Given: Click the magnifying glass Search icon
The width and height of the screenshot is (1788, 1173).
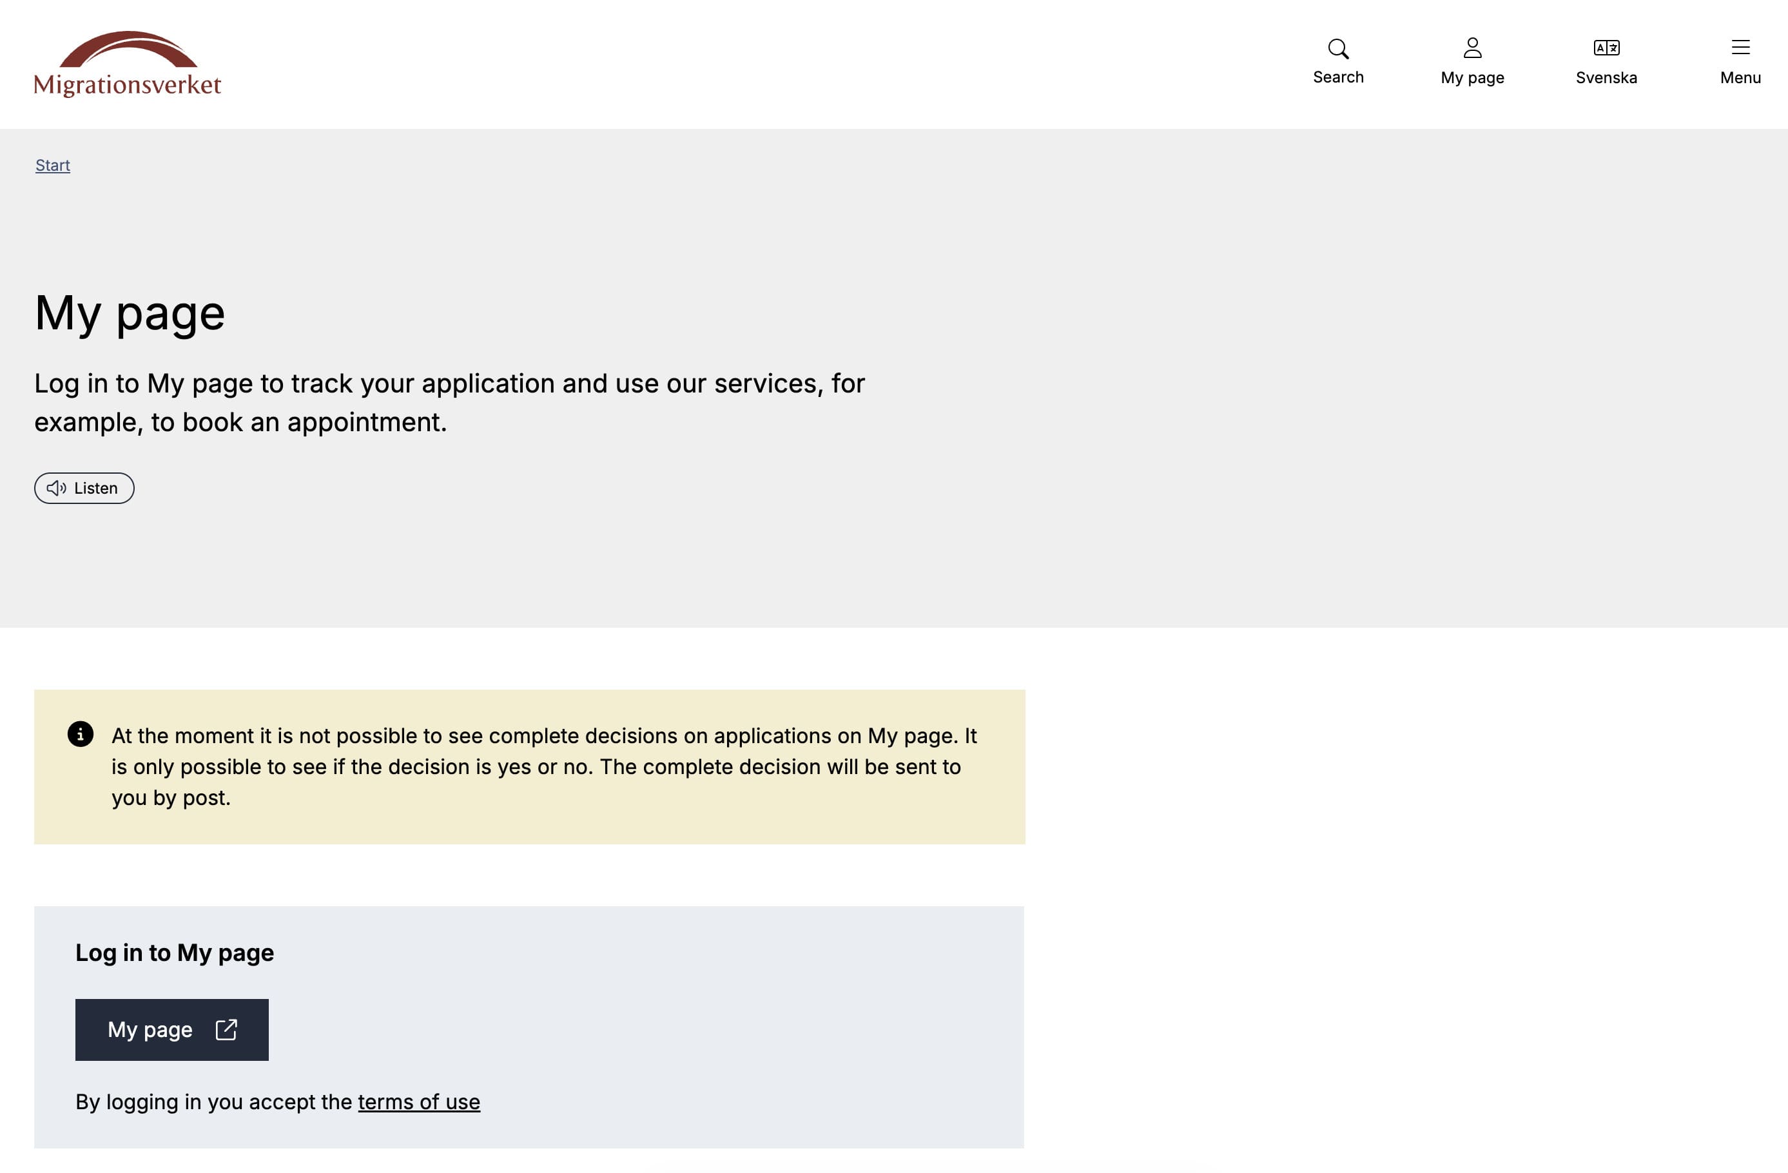Looking at the screenshot, I should tap(1338, 49).
